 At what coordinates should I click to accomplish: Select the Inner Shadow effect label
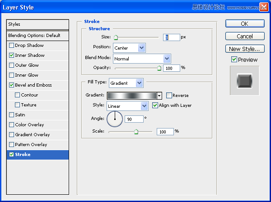[x=30, y=55]
